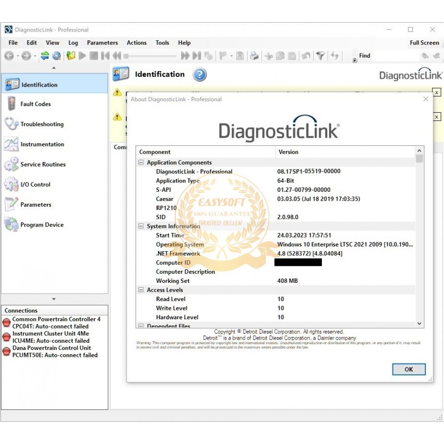Open the Help menu
444x444 pixels.
184,43
